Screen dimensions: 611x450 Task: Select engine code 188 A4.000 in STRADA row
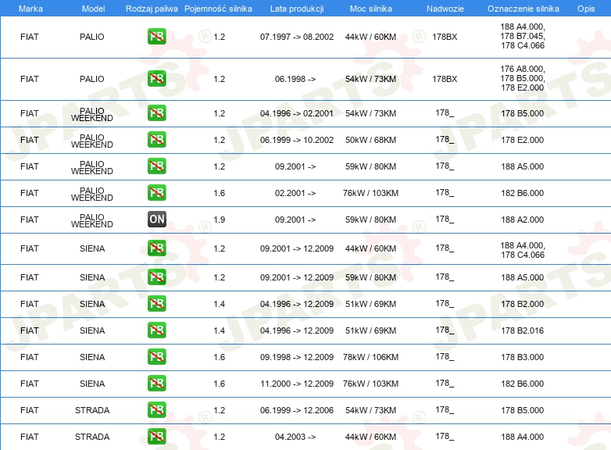click(x=522, y=437)
